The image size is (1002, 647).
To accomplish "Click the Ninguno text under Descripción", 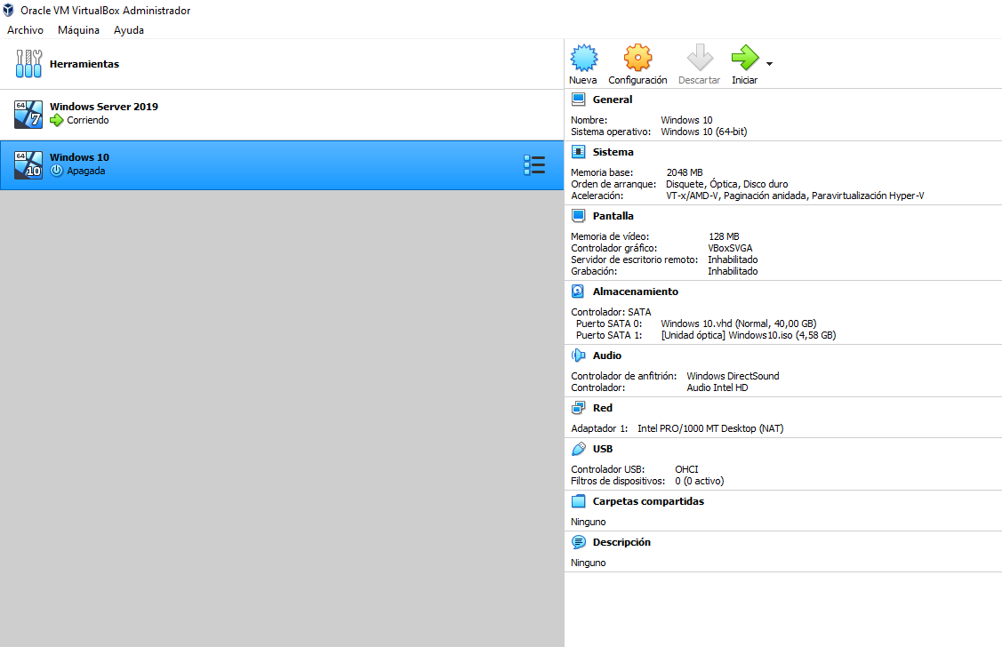I will coord(588,563).
